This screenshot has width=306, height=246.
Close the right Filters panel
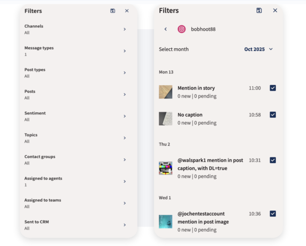tap(275, 10)
